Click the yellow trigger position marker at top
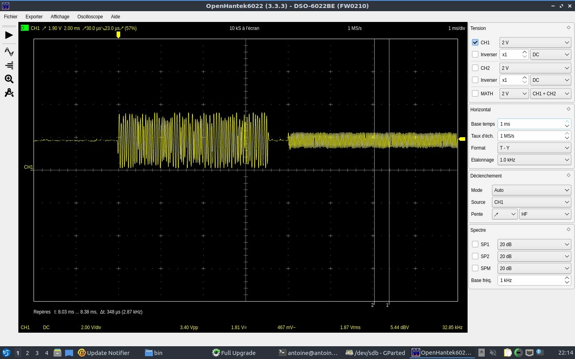This screenshot has width=575, height=359. [118, 35]
